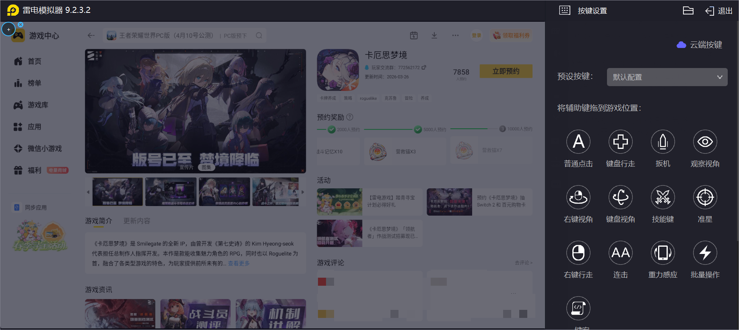
Task: Click the 2000人预约 reward milestone
Action: coord(344,130)
